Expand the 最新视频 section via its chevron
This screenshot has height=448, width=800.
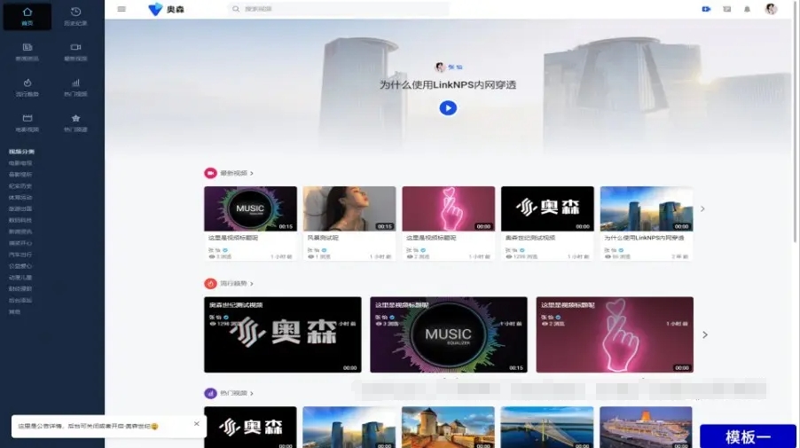point(252,174)
